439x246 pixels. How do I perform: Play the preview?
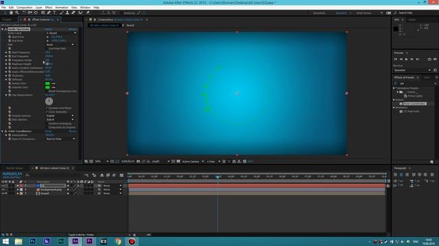click(x=407, y=59)
